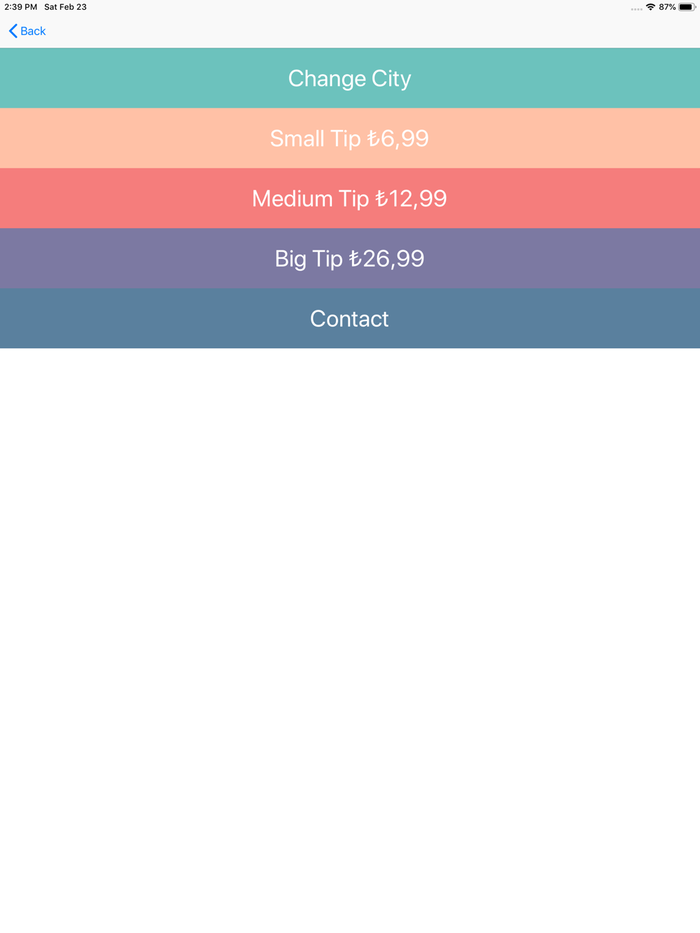Open the Change City option
This screenshot has width=700, height=933.
tap(350, 78)
